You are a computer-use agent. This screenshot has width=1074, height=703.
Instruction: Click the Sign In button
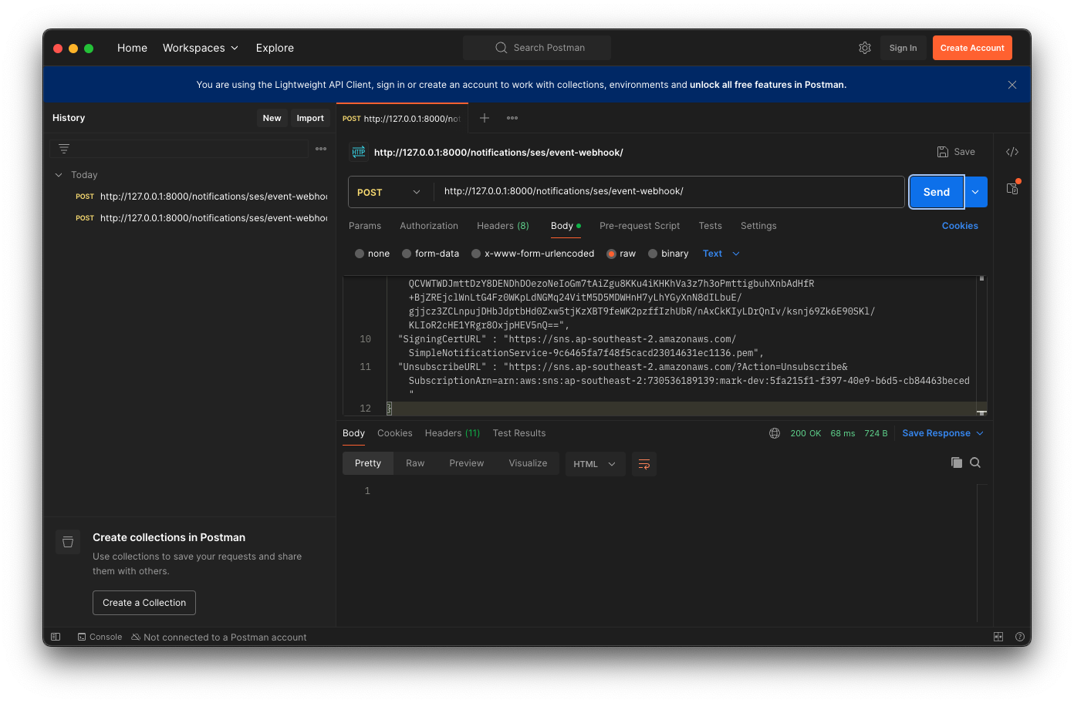(903, 48)
